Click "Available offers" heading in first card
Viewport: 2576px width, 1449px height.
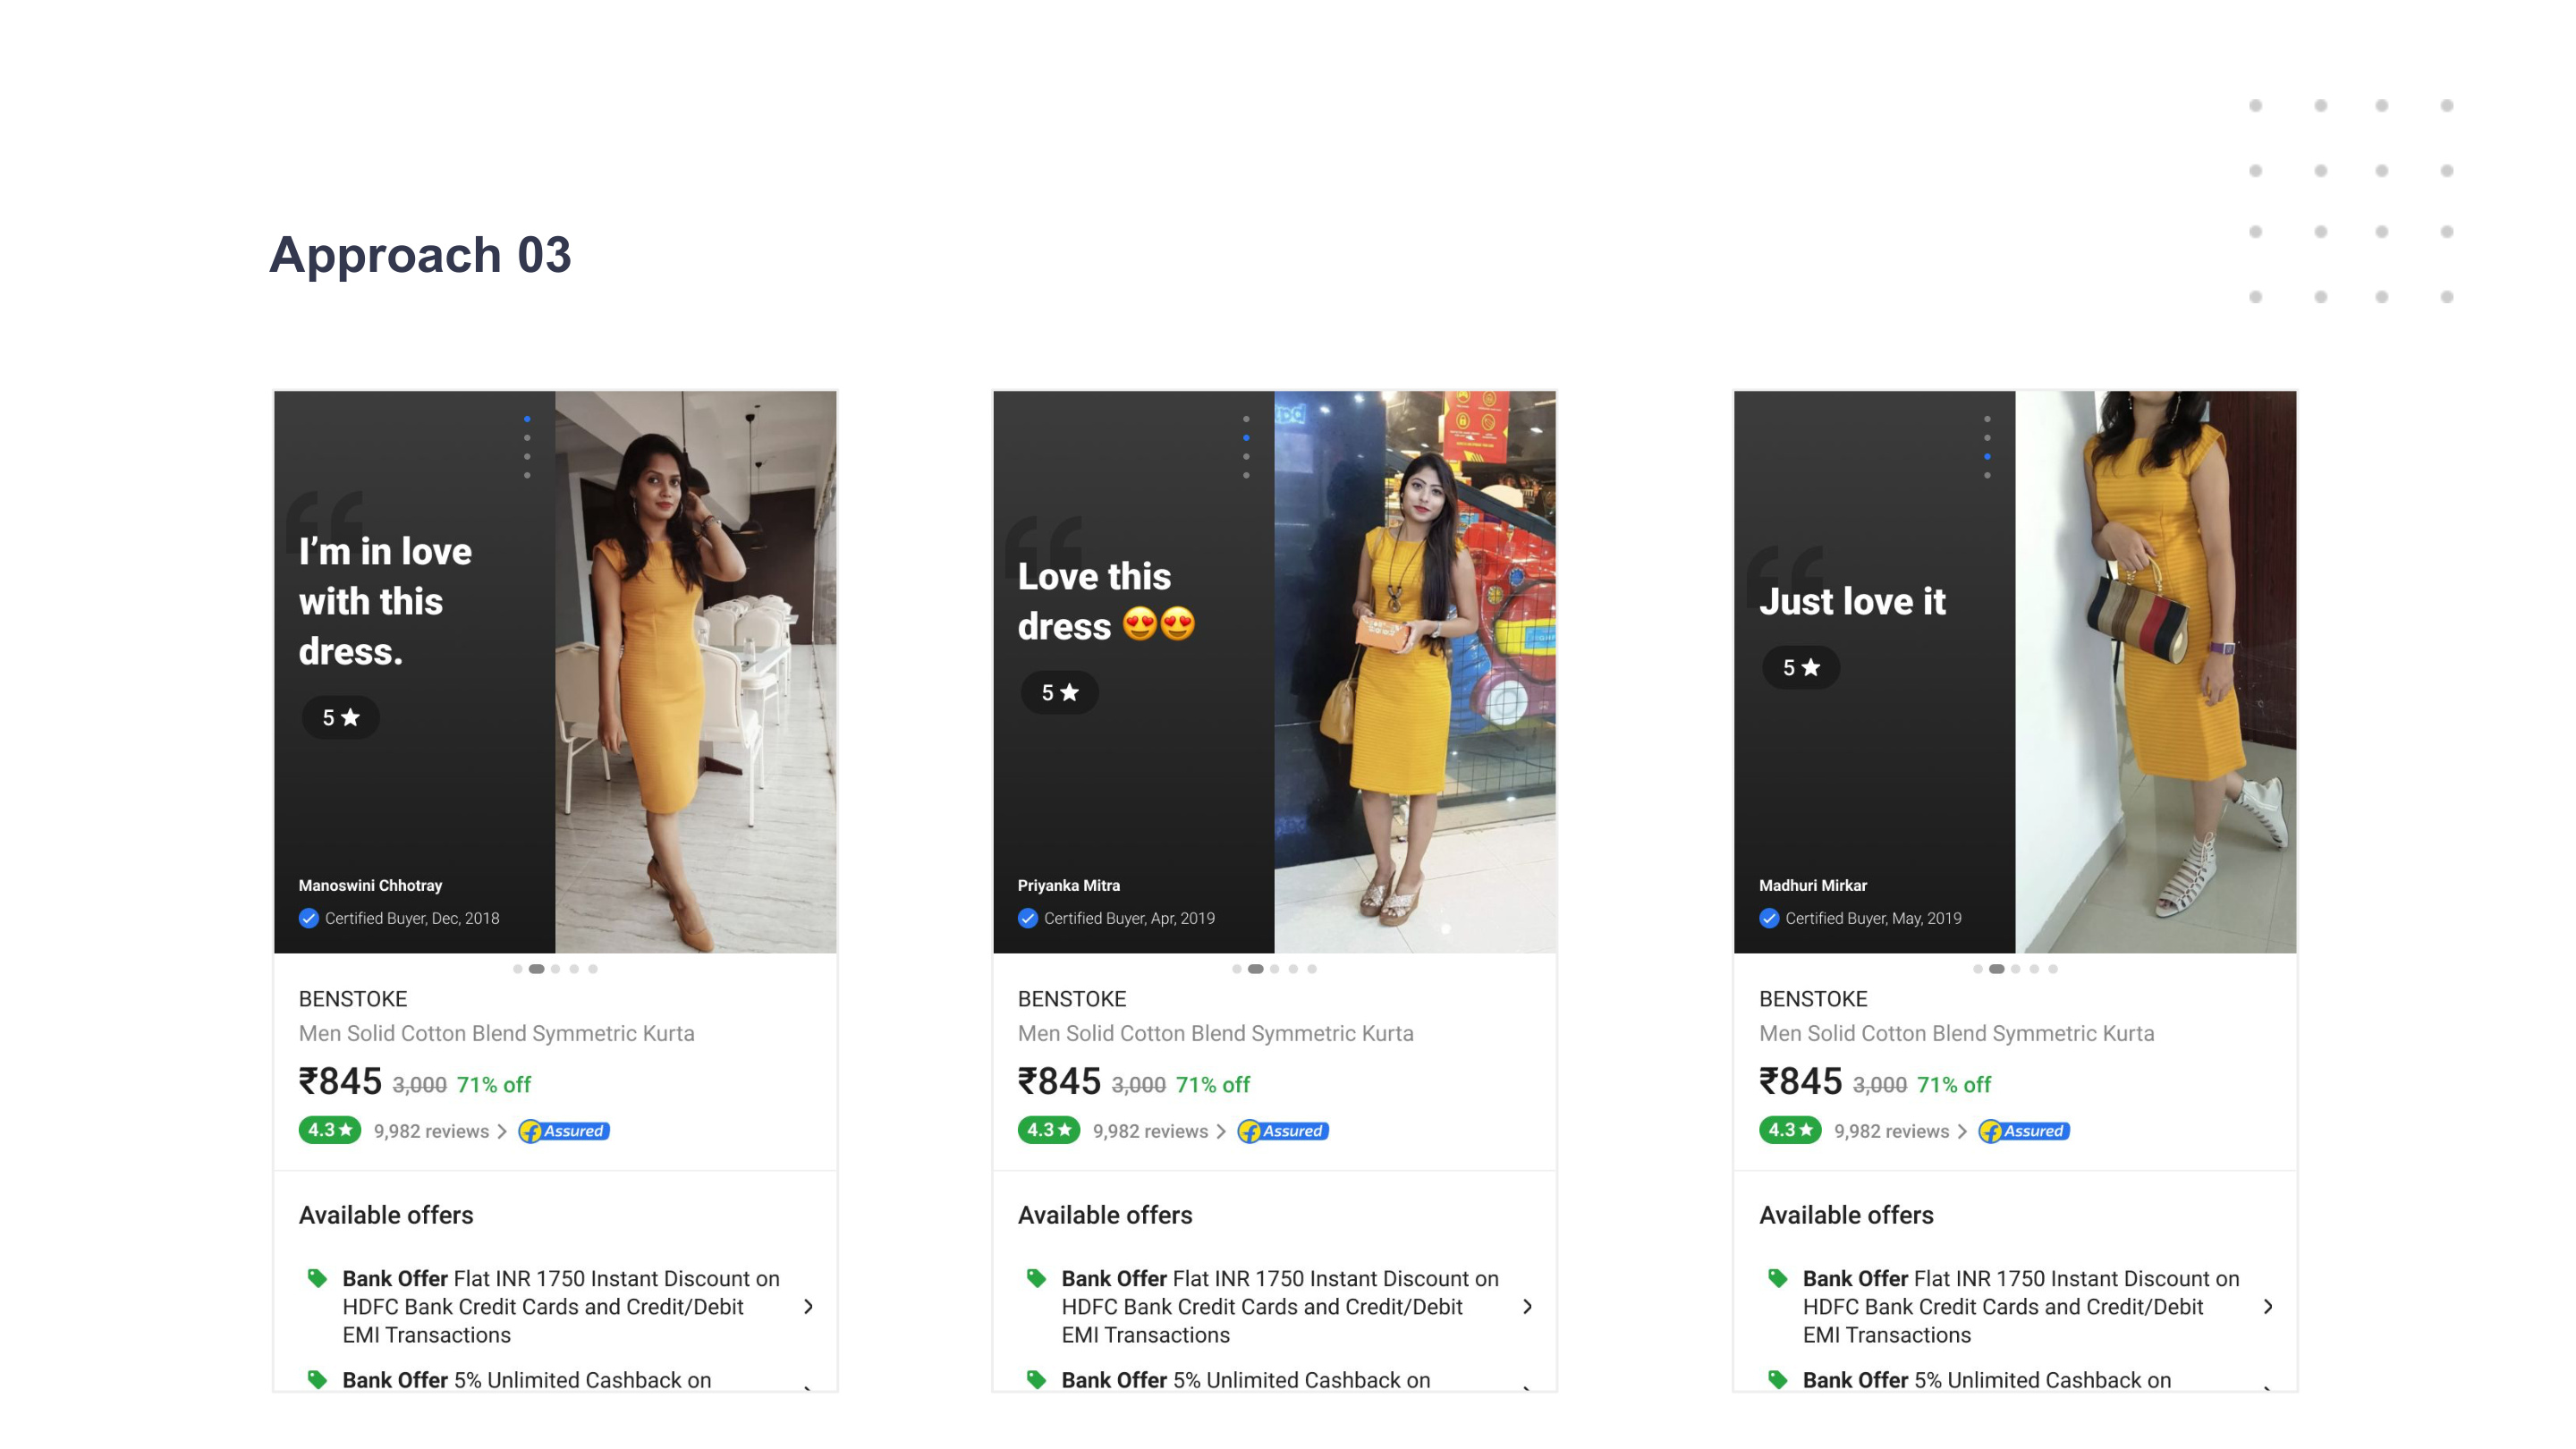point(386,1215)
